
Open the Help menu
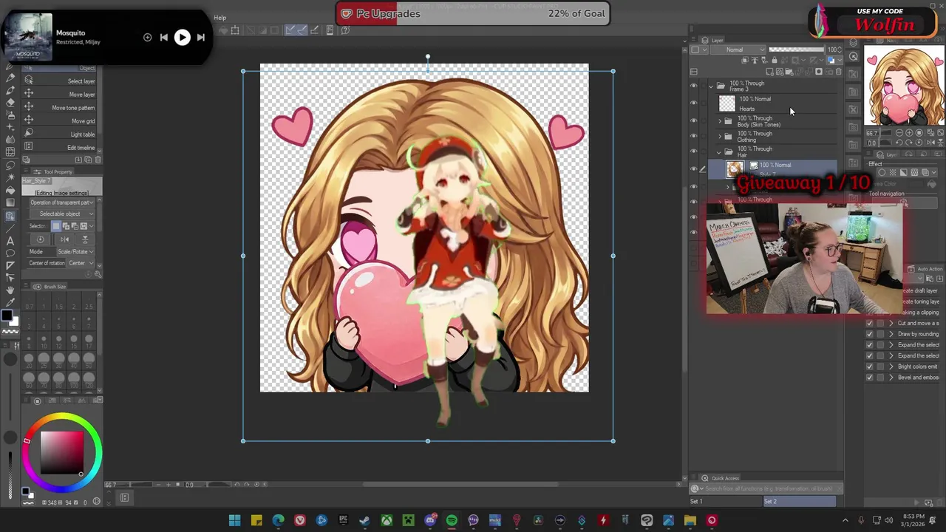(x=220, y=18)
